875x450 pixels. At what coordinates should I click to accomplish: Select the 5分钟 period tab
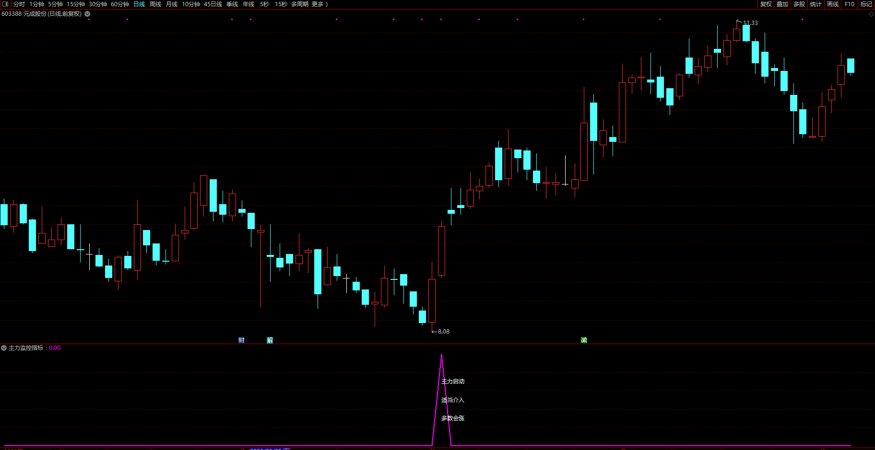click(x=55, y=4)
